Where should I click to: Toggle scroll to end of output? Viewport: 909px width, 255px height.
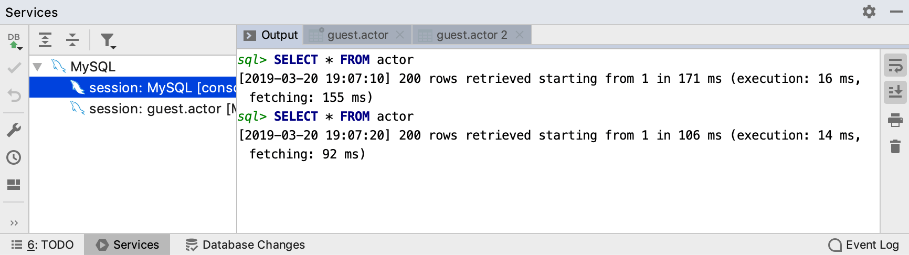[895, 93]
